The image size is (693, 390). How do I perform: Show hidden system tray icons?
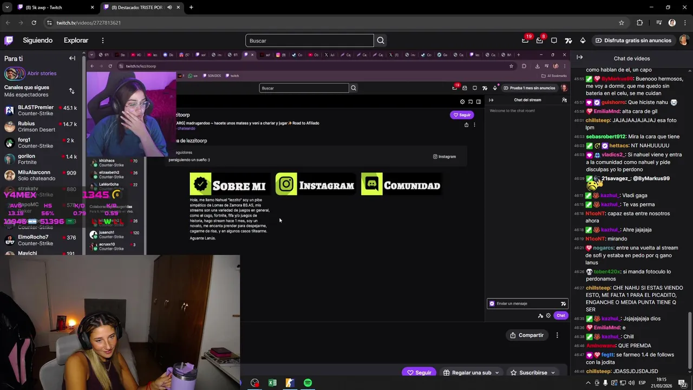point(588,382)
